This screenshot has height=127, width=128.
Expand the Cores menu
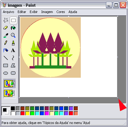pos(61,12)
